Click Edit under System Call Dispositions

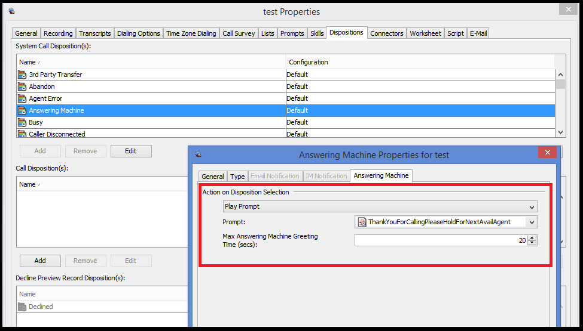(x=131, y=151)
